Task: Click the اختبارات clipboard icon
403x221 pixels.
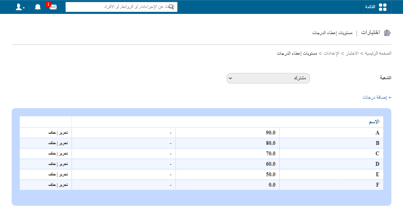Action: coord(387,33)
